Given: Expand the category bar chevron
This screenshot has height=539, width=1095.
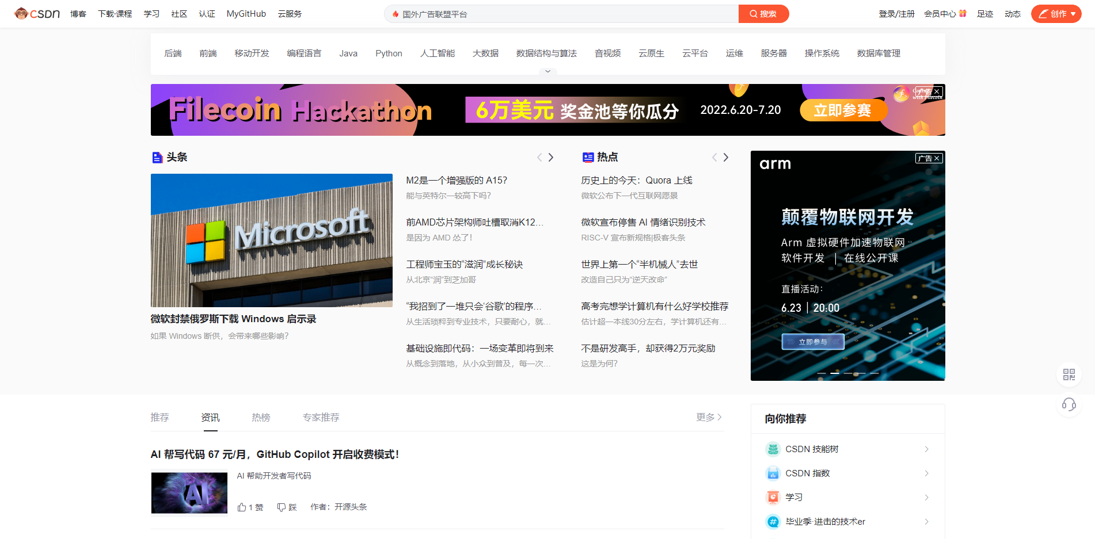Looking at the screenshot, I should 547,71.
